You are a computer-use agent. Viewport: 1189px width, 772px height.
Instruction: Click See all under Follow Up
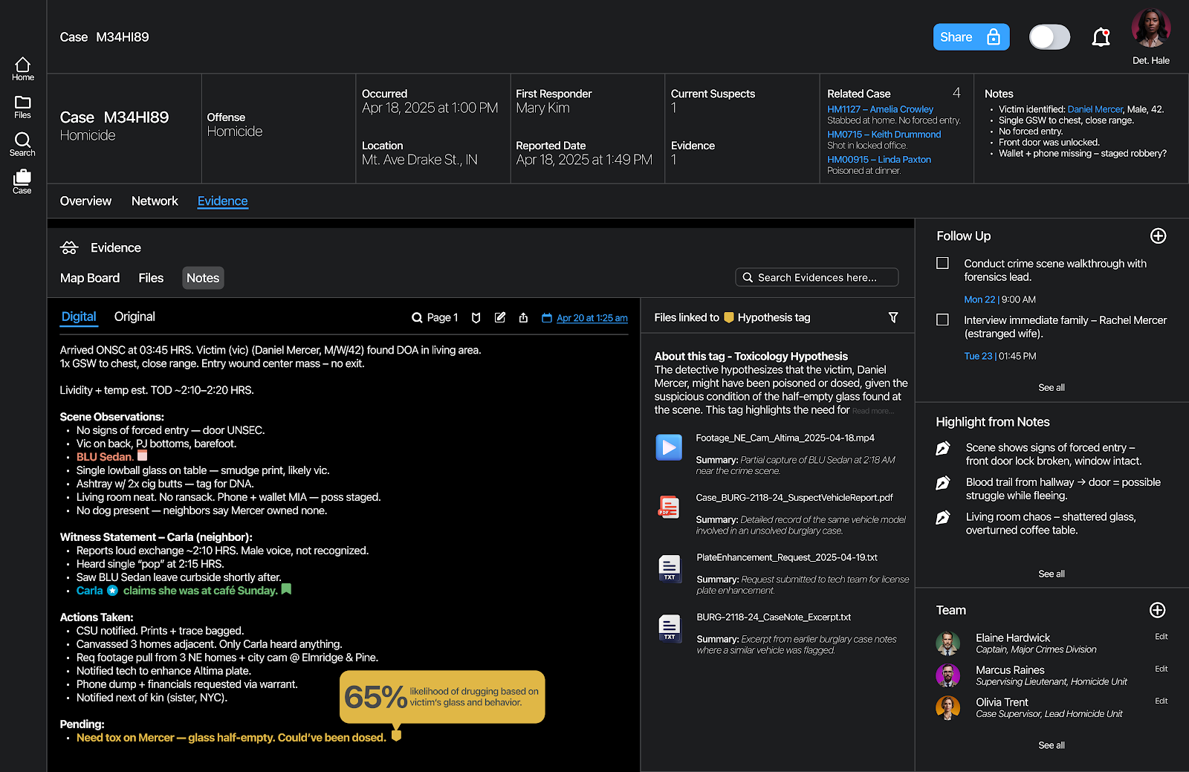click(1052, 388)
